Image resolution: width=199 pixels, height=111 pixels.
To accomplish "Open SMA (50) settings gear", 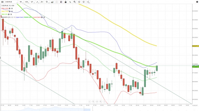I will [x=9, y=14].
